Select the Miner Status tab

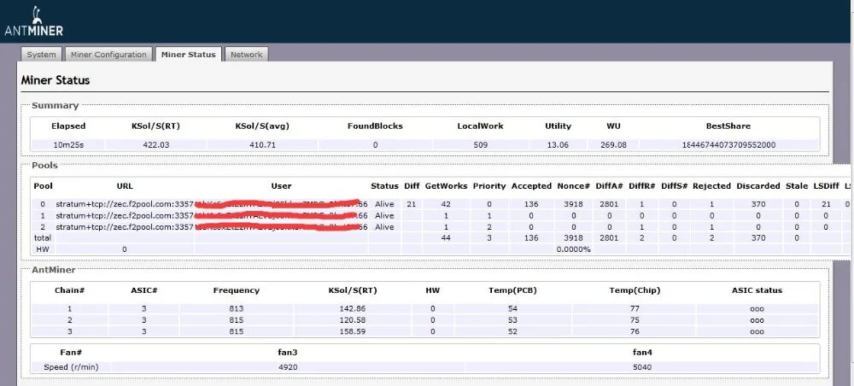pos(189,55)
